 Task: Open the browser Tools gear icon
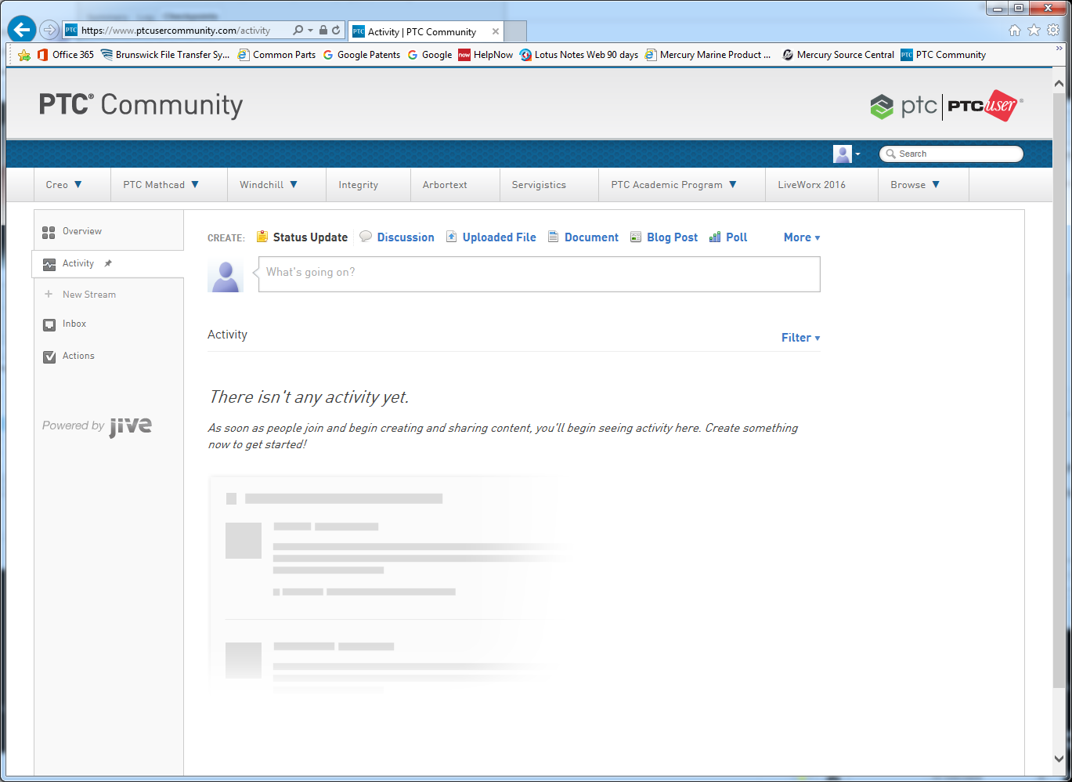click(1053, 31)
